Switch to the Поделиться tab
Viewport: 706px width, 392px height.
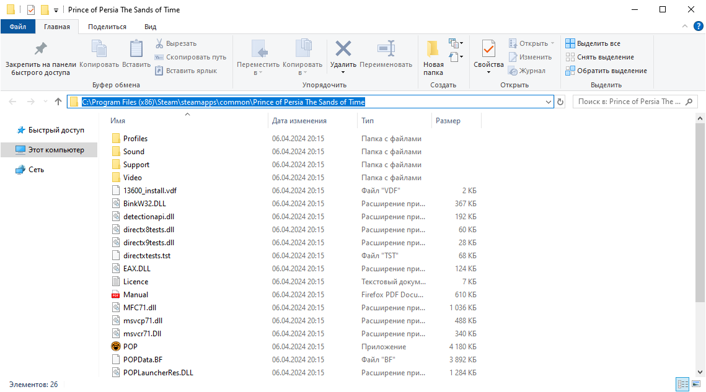[107, 27]
